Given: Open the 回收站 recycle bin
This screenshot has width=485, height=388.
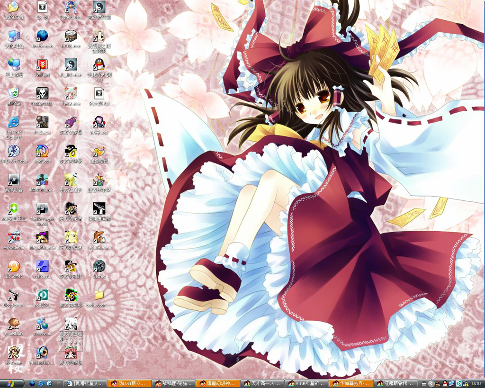Looking at the screenshot, I should [14, 97].
